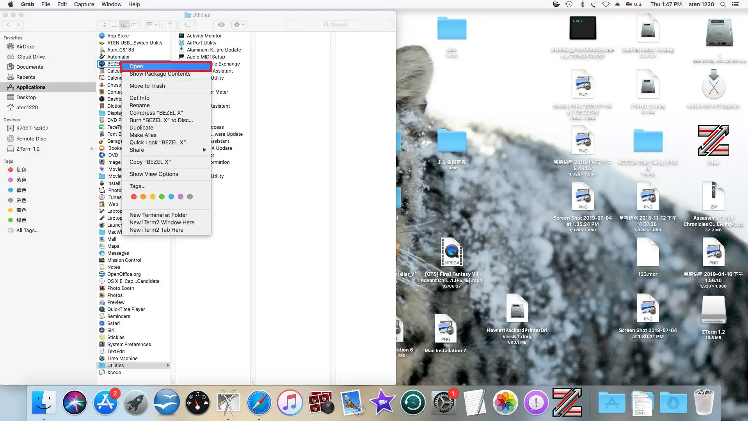Open the Share icon in the toolbar
The height and width of the screenshot is (421, 748).
170,24
